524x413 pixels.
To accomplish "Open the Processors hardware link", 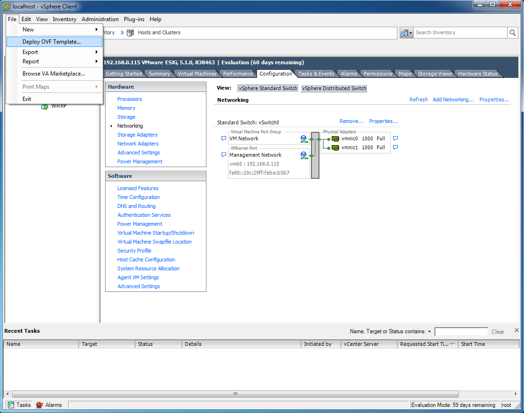I will [129, 99].
